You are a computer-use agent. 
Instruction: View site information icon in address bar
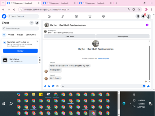[21, 10]
